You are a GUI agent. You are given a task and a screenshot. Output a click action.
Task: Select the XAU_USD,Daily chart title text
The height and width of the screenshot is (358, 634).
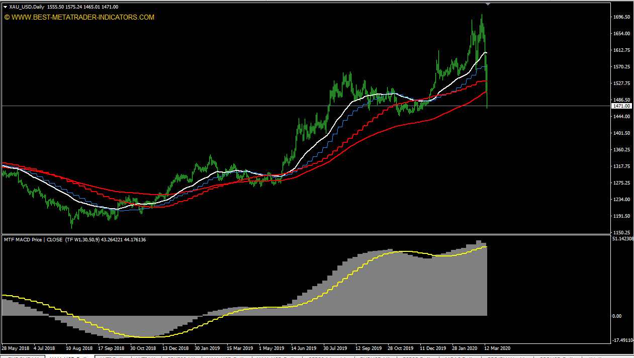click(x=26, y=7)
